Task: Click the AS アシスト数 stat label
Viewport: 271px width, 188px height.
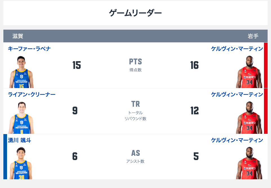Action: coord(135,156)
